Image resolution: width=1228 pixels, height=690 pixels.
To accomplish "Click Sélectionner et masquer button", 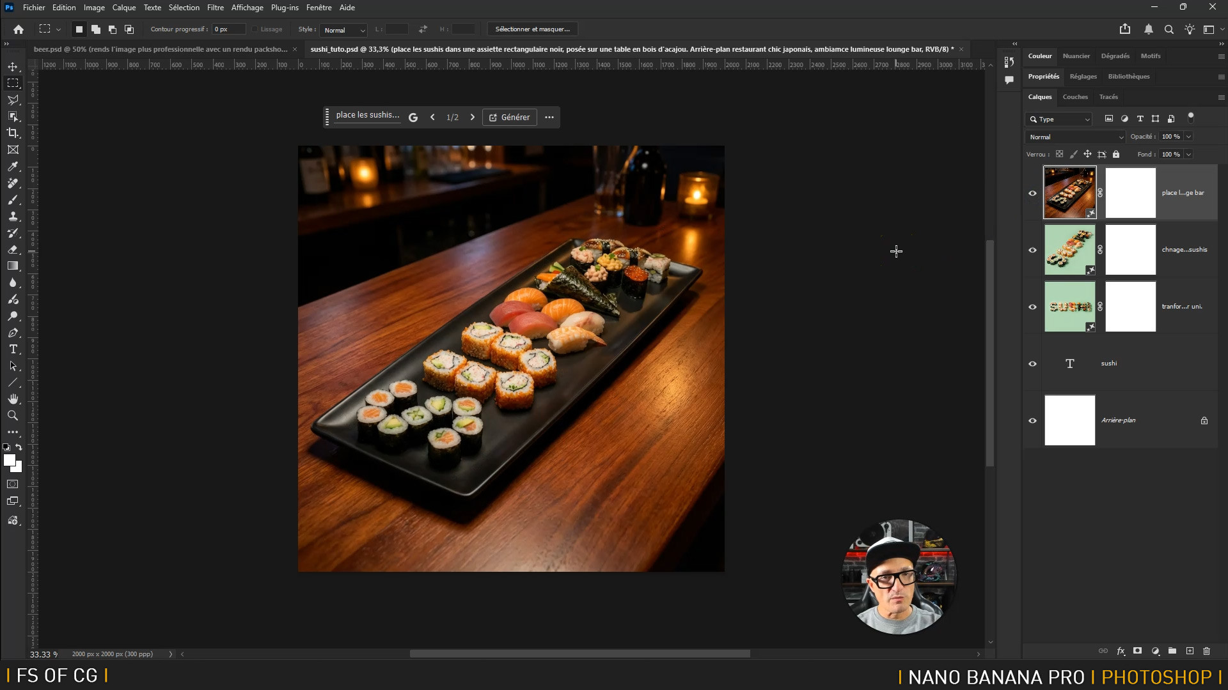I will coord(532,29).
